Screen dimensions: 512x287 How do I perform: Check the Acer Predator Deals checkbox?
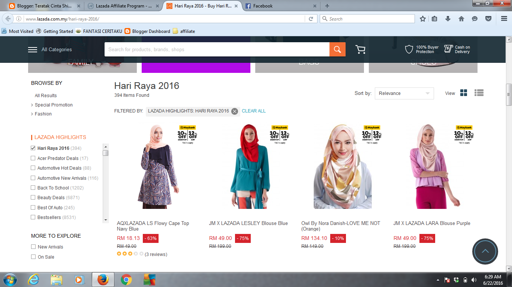coord(33,158)
